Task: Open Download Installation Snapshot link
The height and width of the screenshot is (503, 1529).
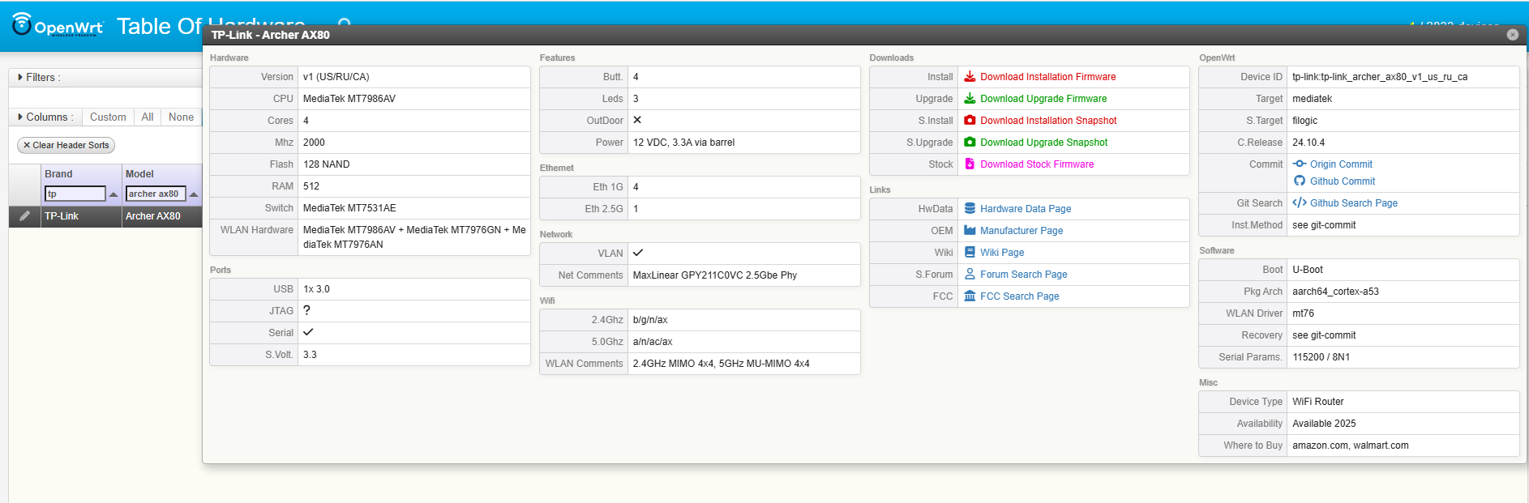Action: coord(1048,121)
